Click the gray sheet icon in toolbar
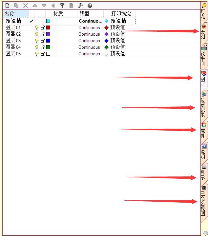This screenshot has width=208, height=236. (x=71, y=6)
